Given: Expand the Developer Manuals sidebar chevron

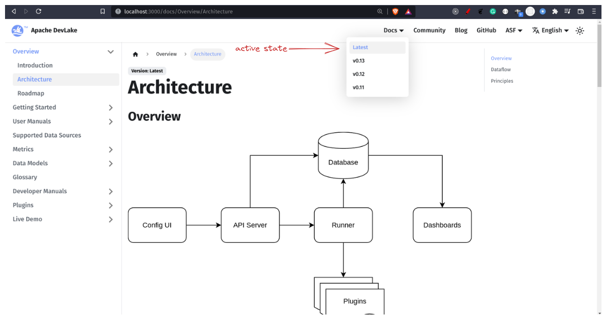Looking at the screenshot, I should point(111,192).
